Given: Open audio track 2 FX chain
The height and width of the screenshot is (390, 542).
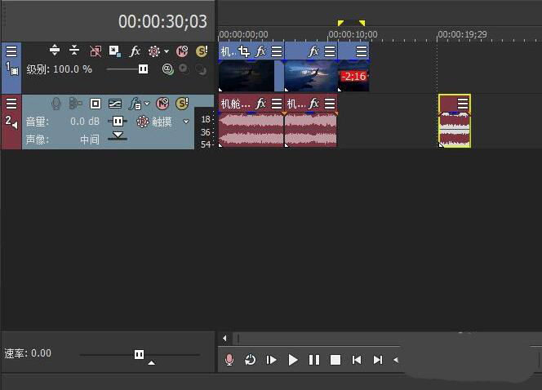Looking at the screenshot, I should pos(135,104).
